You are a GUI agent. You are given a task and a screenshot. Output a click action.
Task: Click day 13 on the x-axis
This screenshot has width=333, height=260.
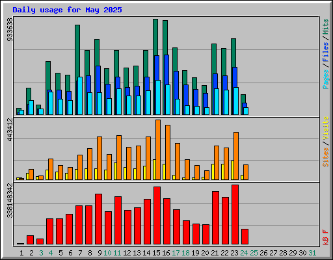tap(137, 253)
